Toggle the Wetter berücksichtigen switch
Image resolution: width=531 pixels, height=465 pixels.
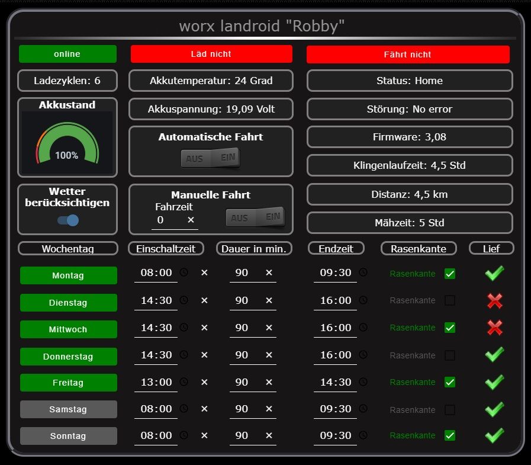pyautogui.click(x=68, y=220)
